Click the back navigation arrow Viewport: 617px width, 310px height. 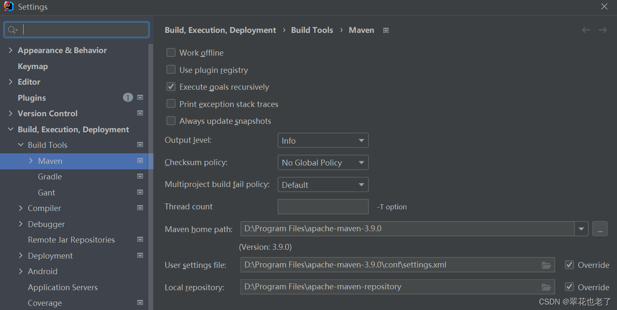click(x=586, y=30)
